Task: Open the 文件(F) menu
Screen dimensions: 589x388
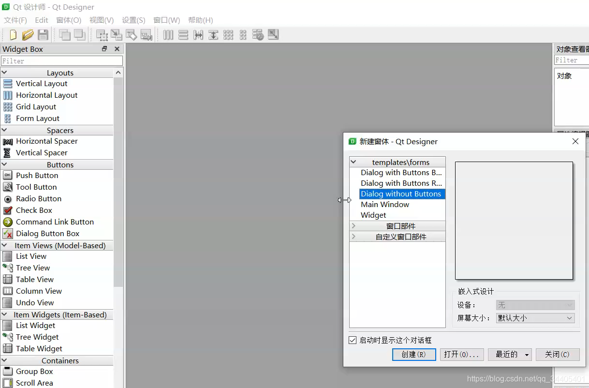Action: [x=15, y=20]
